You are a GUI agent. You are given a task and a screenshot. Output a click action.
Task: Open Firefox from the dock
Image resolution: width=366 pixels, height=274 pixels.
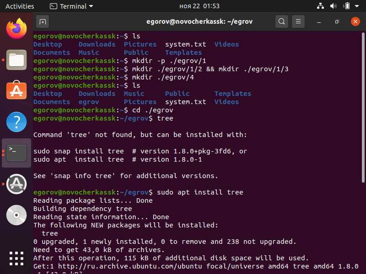(16, 28)
